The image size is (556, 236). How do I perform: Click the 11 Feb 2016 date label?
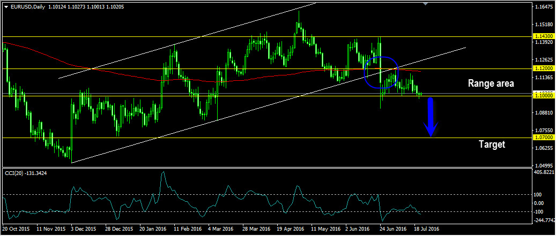(x=188, y=229)
